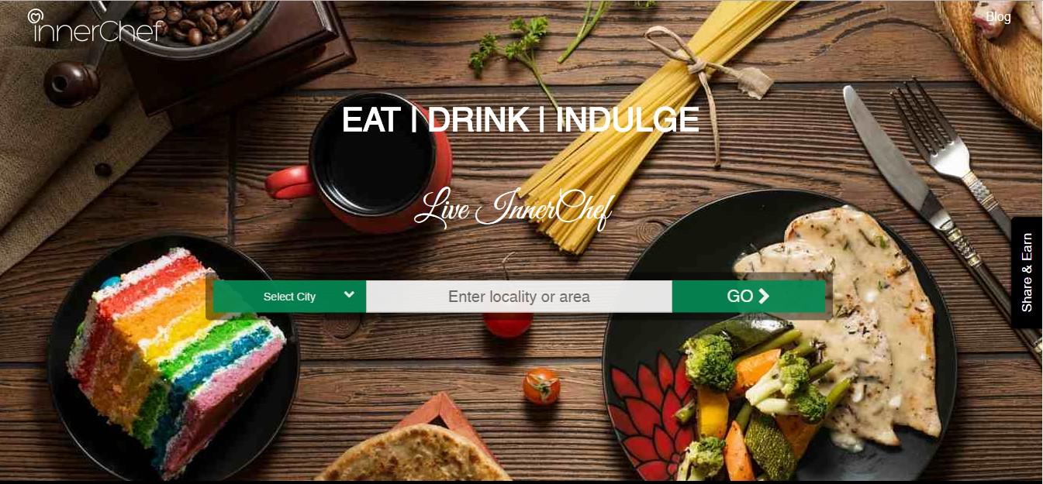Click the cherry tomato below the search bar
Image resolution: width=1043 pixels, height=484 pixels.
(x=541, y=386)
